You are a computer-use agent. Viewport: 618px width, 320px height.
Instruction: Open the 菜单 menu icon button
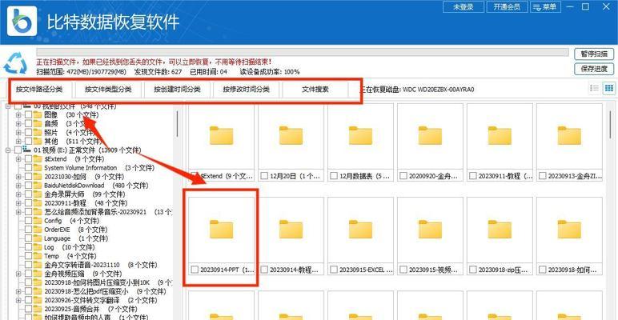coord(544,6)
